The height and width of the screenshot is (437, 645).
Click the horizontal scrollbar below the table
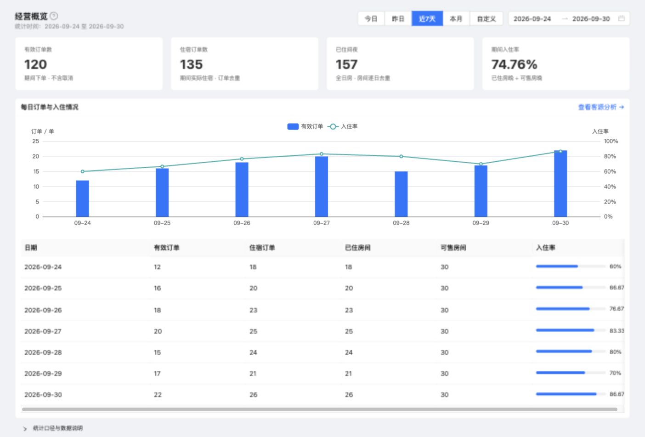coord(319,409)
